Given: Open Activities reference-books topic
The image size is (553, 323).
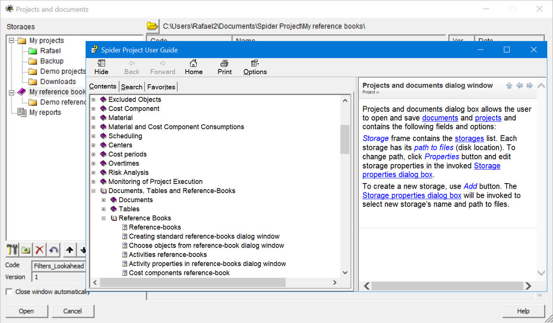Looking at the screenshot, I should click(168, 254).
